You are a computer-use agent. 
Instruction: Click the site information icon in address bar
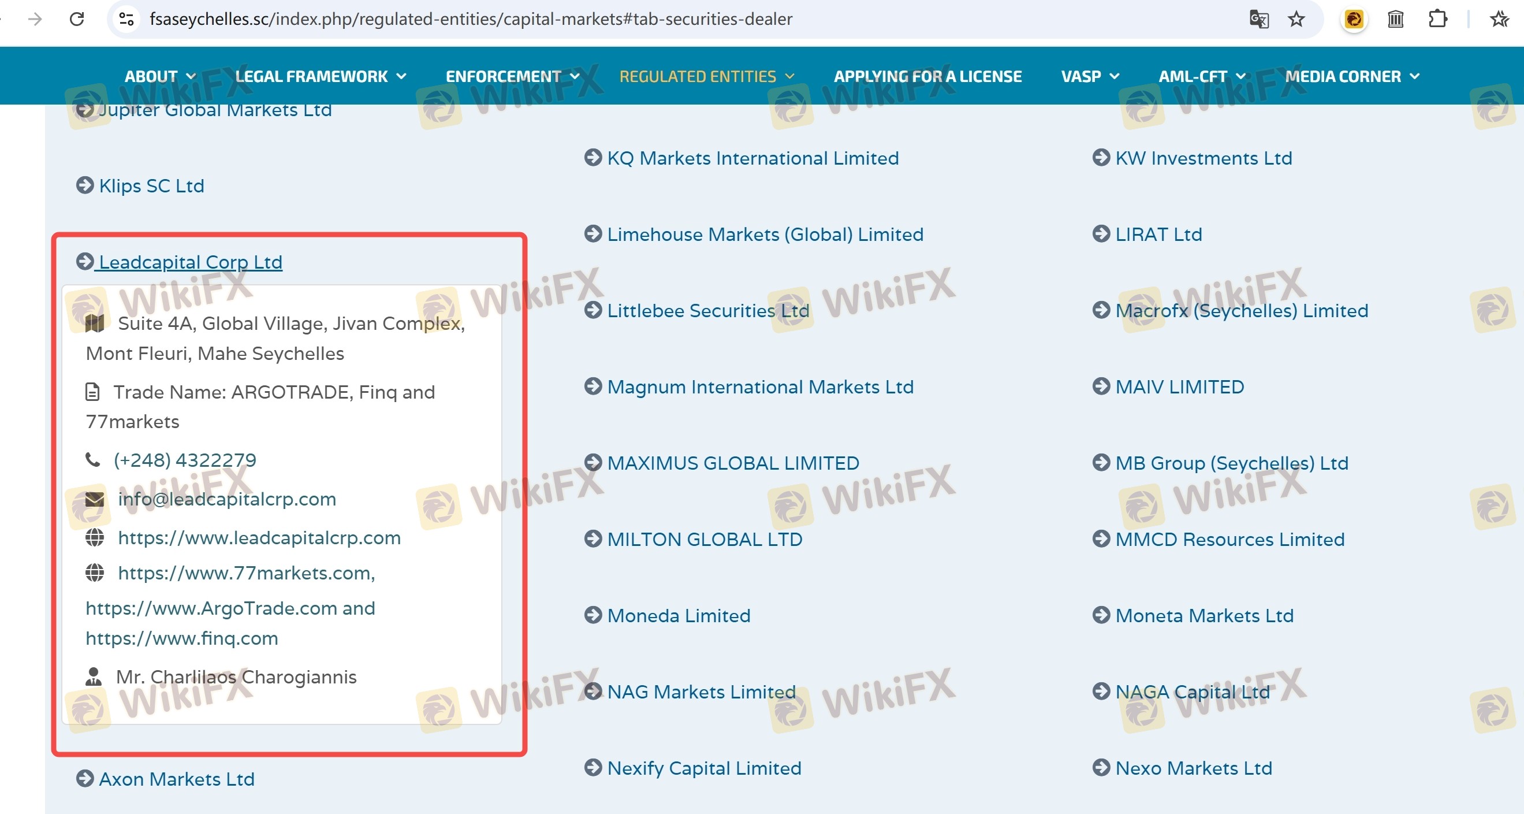click(126, 20)
